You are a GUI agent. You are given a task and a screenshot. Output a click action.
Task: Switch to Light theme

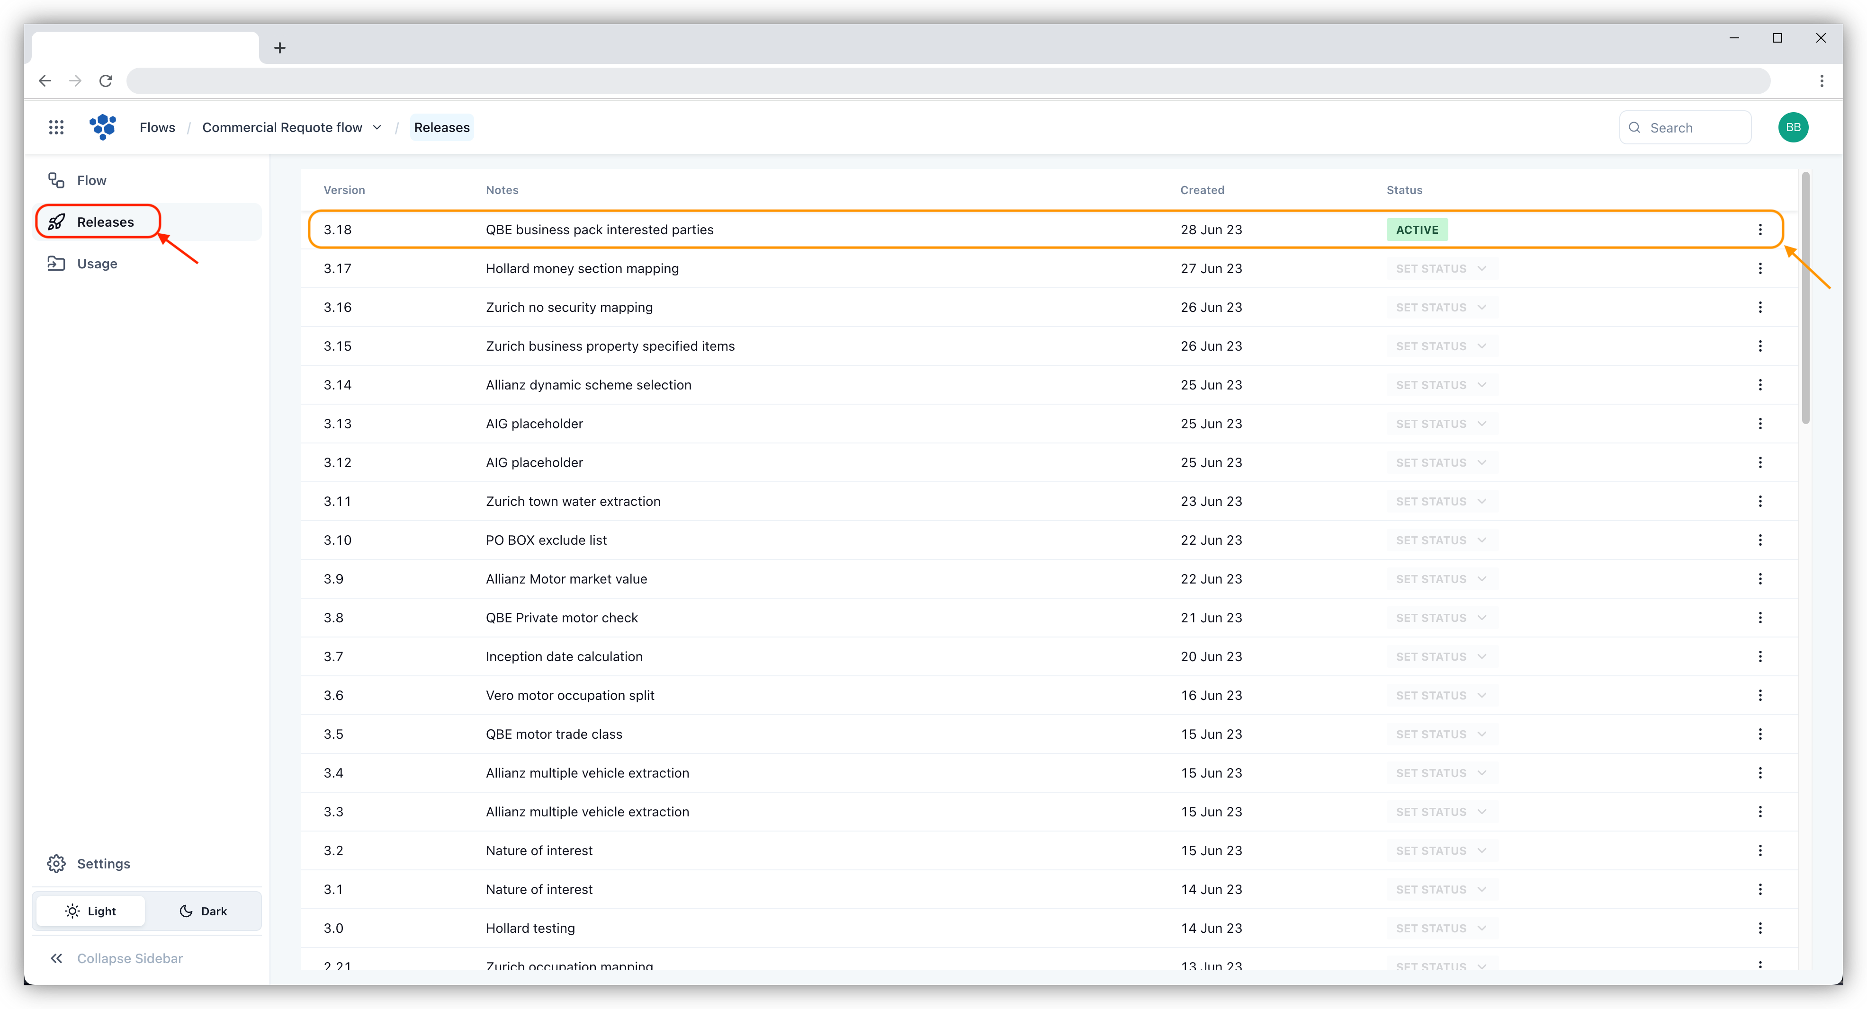pos(90,911)
